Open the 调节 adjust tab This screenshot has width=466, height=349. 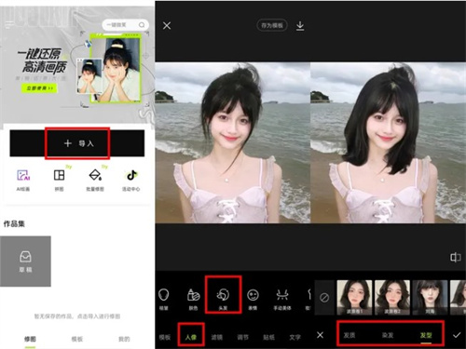point(243,337)
